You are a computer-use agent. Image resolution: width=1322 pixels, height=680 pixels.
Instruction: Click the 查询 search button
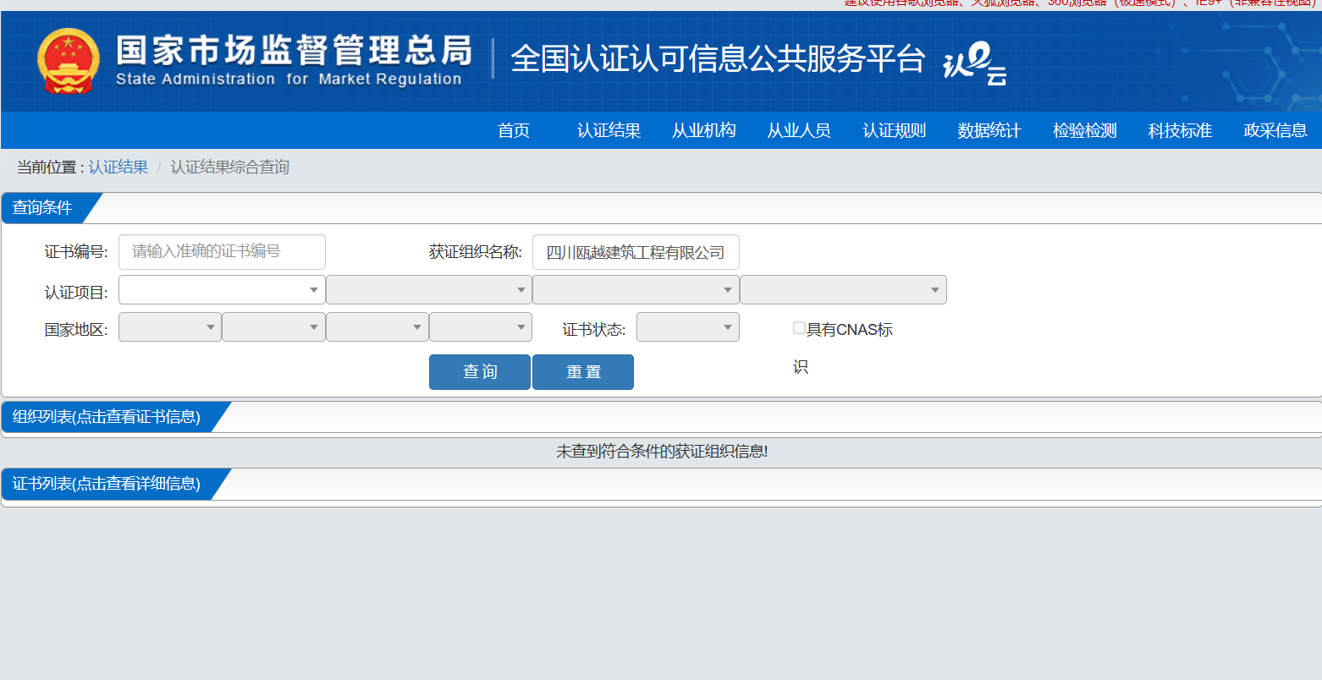click(480, 372)
